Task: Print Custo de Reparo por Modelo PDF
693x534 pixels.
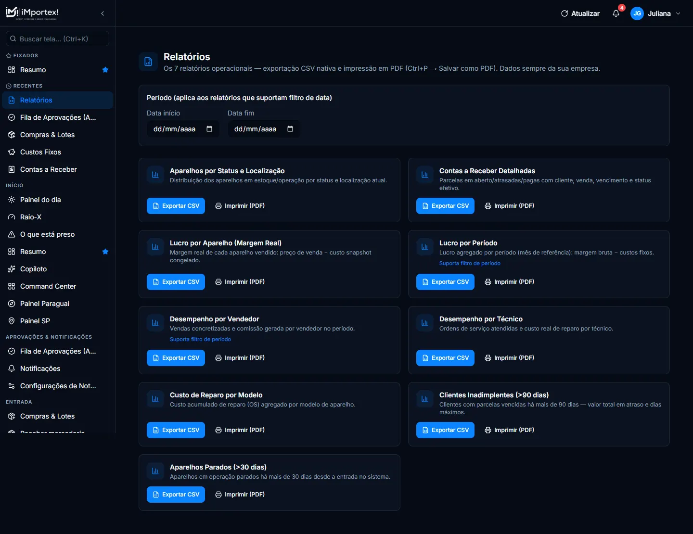Action: click(240, 430)
